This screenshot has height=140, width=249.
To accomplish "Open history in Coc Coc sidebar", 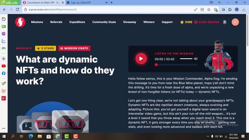I will [x=4, y=19].
